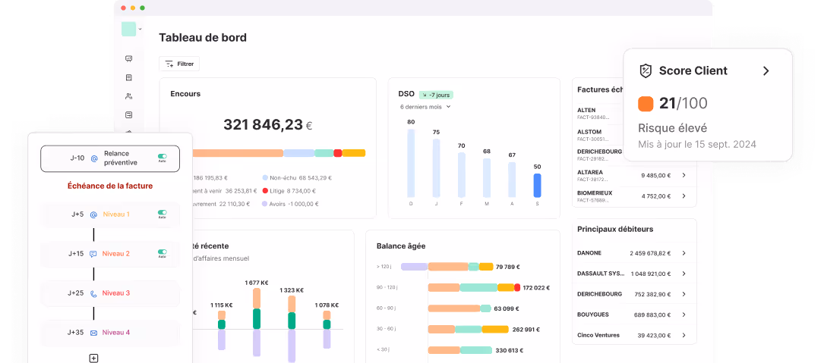Click the ALTEN invoice row
The height and width of the screenshot is (363, 824).
pos(600,114)
